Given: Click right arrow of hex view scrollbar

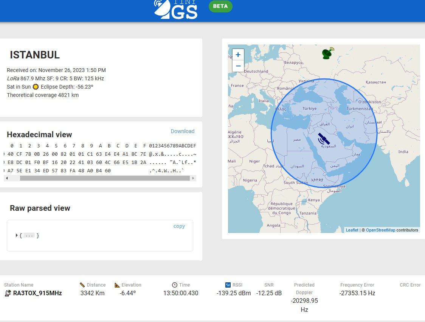Looking at the screenshot, I should point(194,178).
